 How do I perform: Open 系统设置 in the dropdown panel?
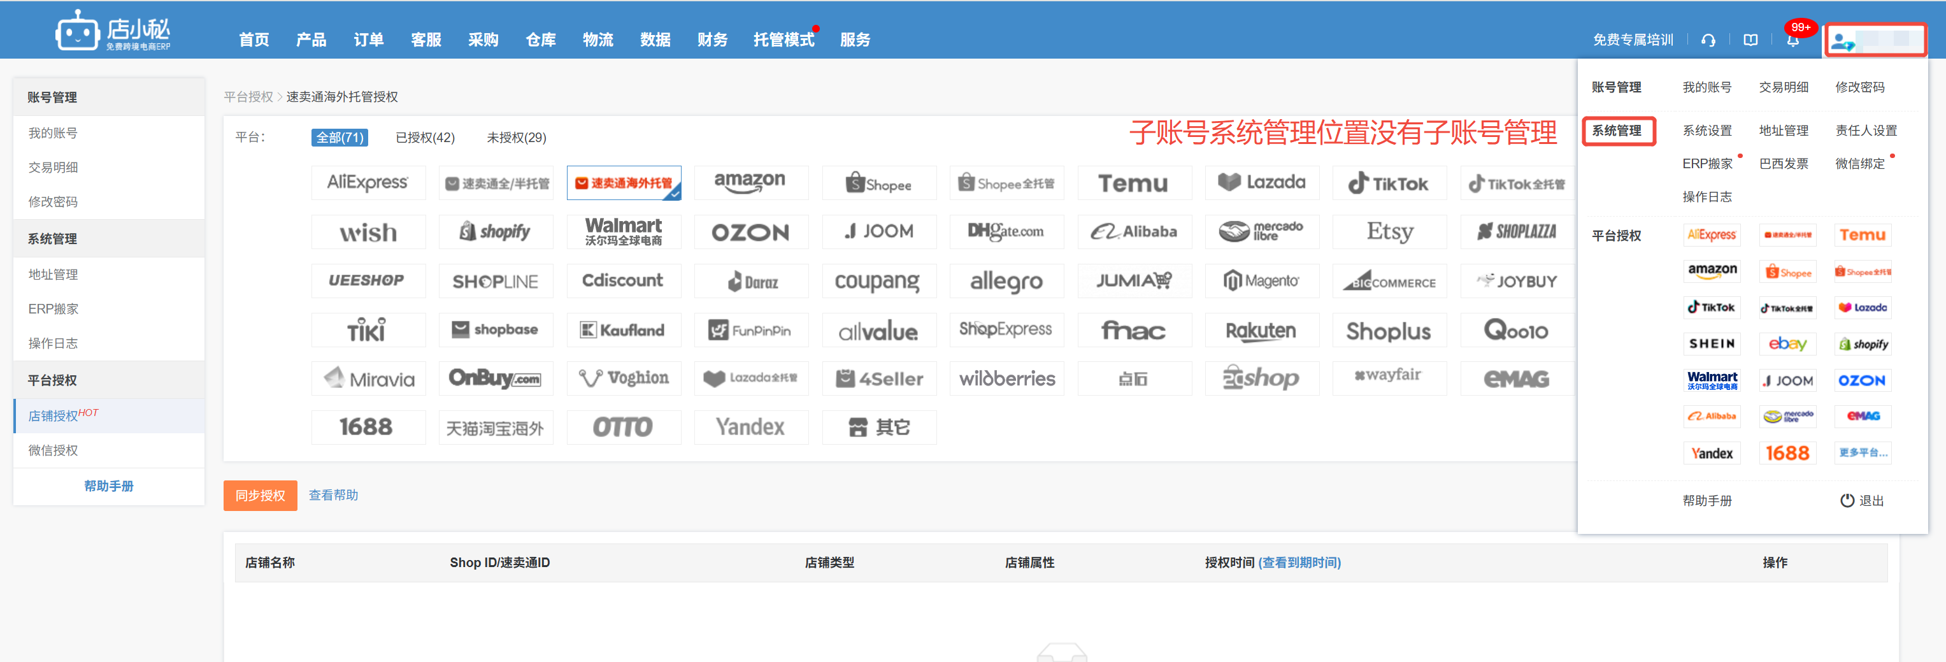1707,131
